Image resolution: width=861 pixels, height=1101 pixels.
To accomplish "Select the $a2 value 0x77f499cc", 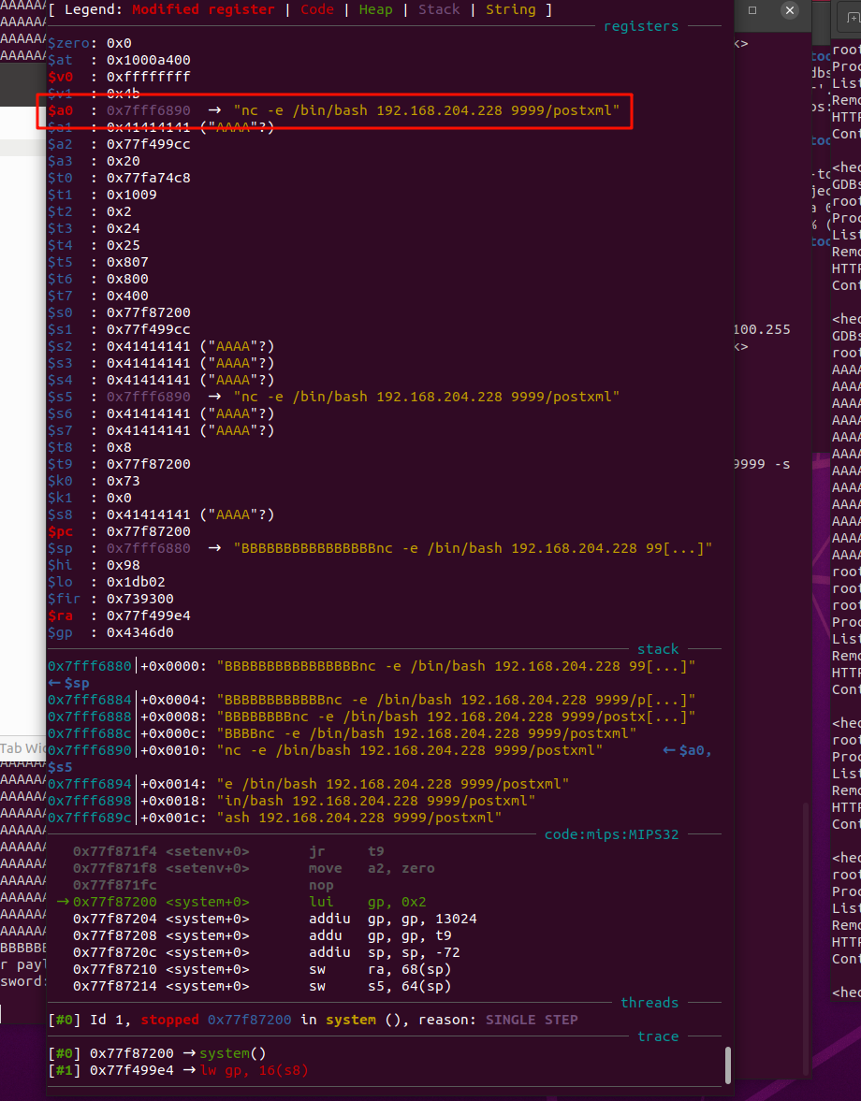I will pos(148,145).
